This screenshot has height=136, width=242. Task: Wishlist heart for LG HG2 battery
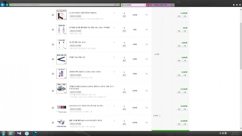pos(114,13)
